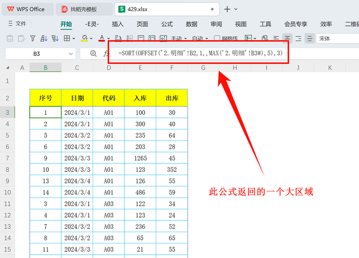Image resolution: width=359 pixels, height=258 pixels.
Task: Click the paste-as-values clipboard icon
Action: click(10, 39)
